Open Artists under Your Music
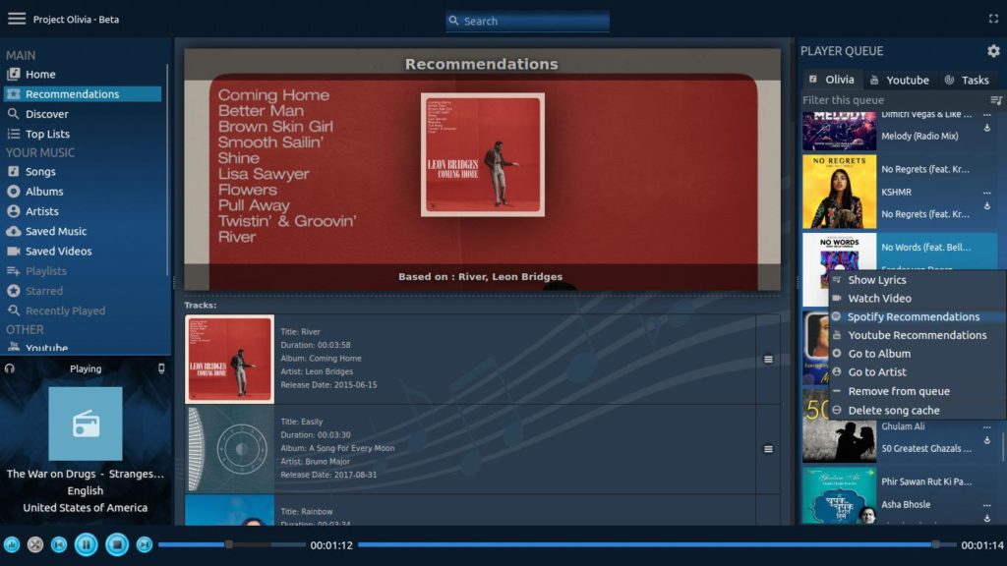The height and width of the screenshot is (566, 1007). (83, 211)
